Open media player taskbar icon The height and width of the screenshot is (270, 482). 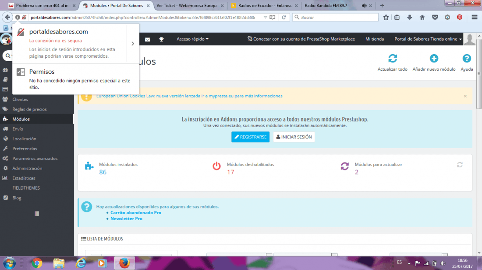pyautogui.click(x=102, y=263)
